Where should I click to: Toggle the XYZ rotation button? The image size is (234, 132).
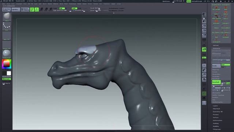[x=204, y=58]
